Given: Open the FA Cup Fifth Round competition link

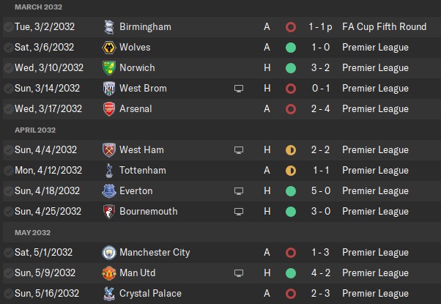Looking at the screenshot, I should (x=384, y=27).
